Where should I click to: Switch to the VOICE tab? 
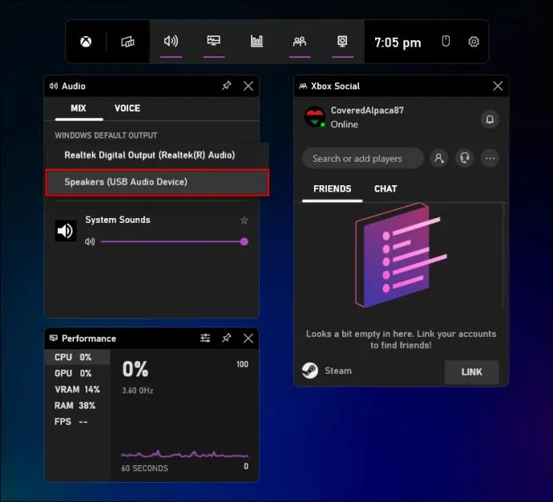pos(127,108)
